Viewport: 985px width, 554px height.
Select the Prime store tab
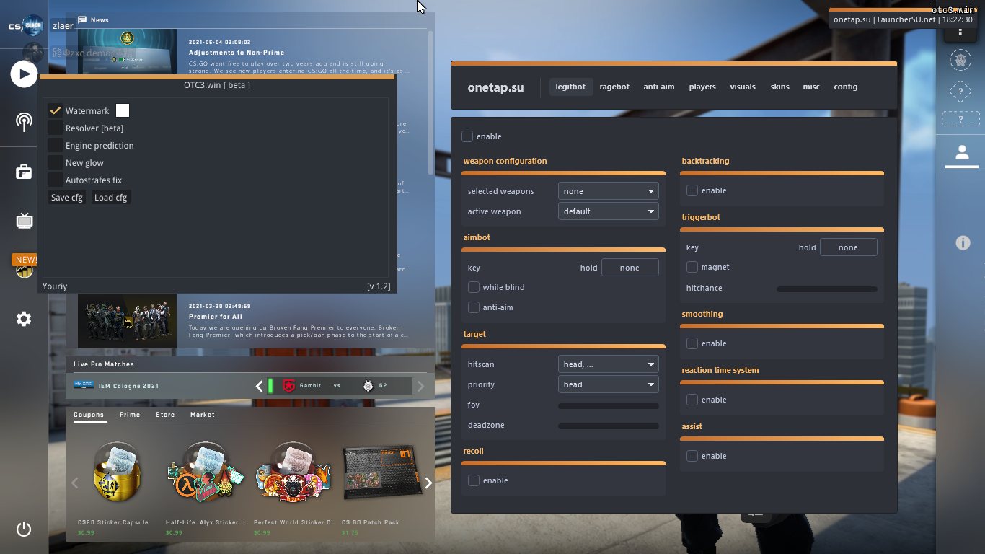[x=130, y=415]
